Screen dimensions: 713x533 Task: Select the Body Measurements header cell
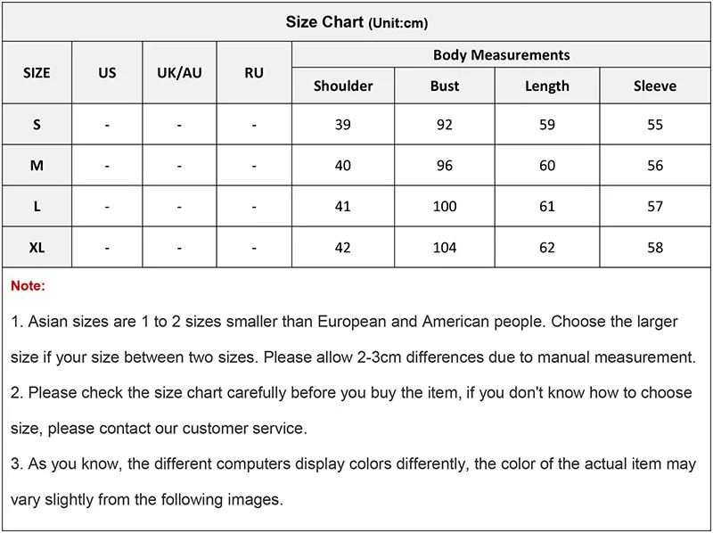click(x=501, y=54)
